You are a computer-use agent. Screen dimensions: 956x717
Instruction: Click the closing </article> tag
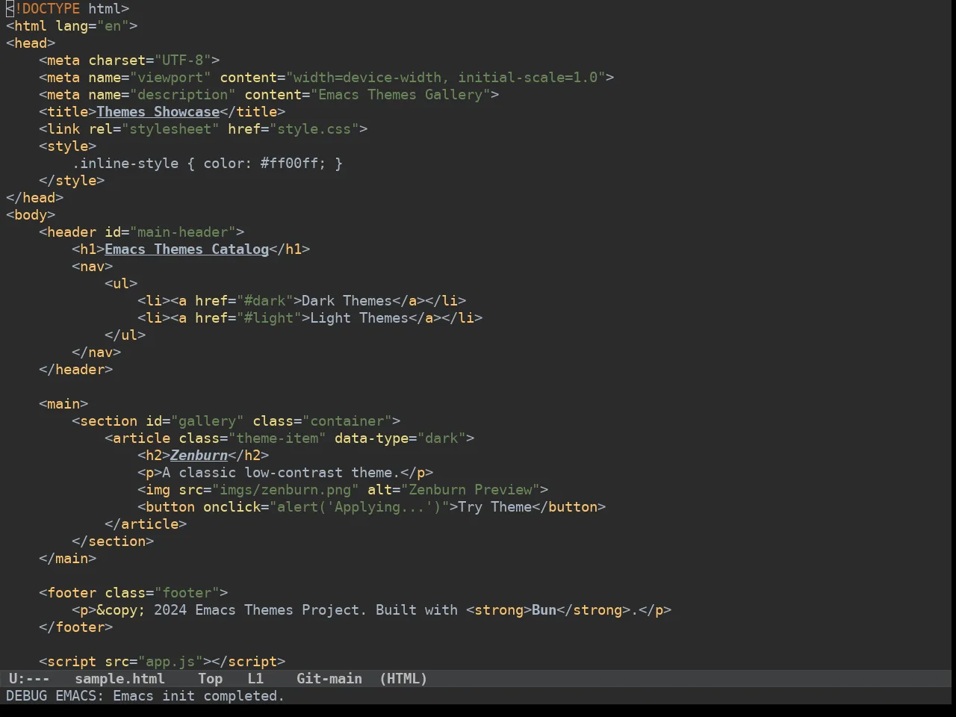[x=146, y=524]
